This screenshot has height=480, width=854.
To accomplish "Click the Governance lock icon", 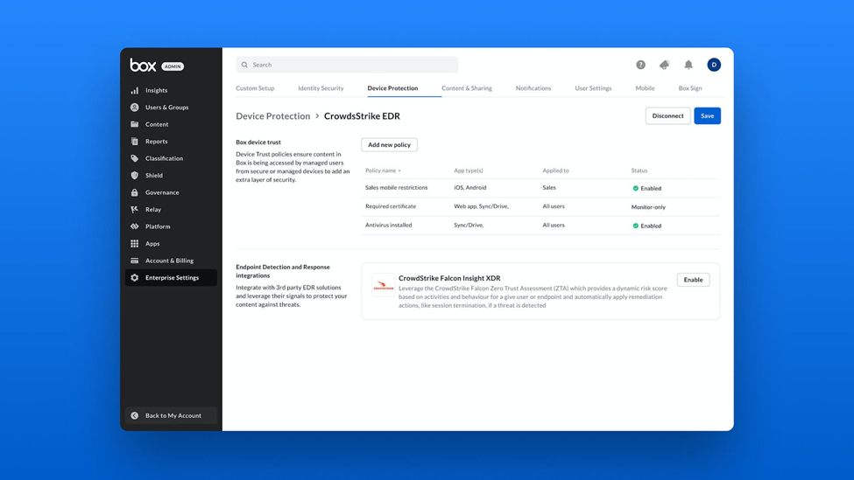I will pos(135,192).
